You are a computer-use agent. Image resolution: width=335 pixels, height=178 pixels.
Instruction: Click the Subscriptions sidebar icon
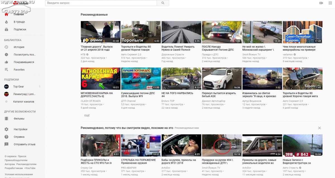(x=6, y=29)
